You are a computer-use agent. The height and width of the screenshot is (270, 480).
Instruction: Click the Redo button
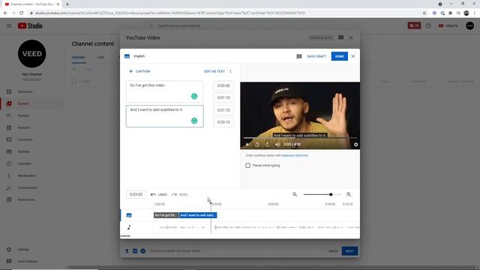[x=180, y=195]
